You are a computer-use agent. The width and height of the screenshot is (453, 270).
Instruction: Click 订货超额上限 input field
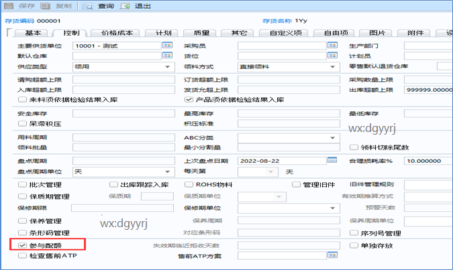click(289, 80)
